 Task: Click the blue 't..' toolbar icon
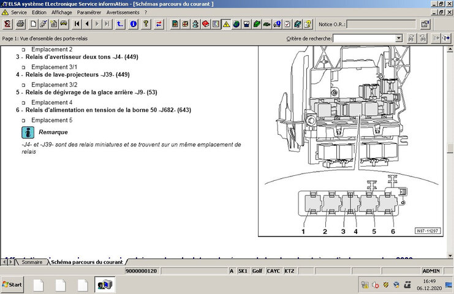click(120, 24)
